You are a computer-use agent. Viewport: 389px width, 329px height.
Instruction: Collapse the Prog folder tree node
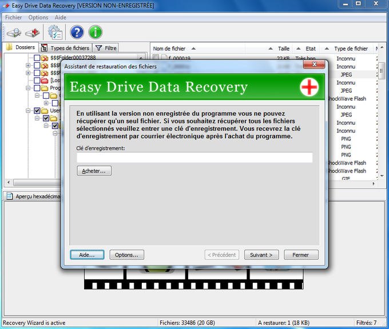(28, 88)
